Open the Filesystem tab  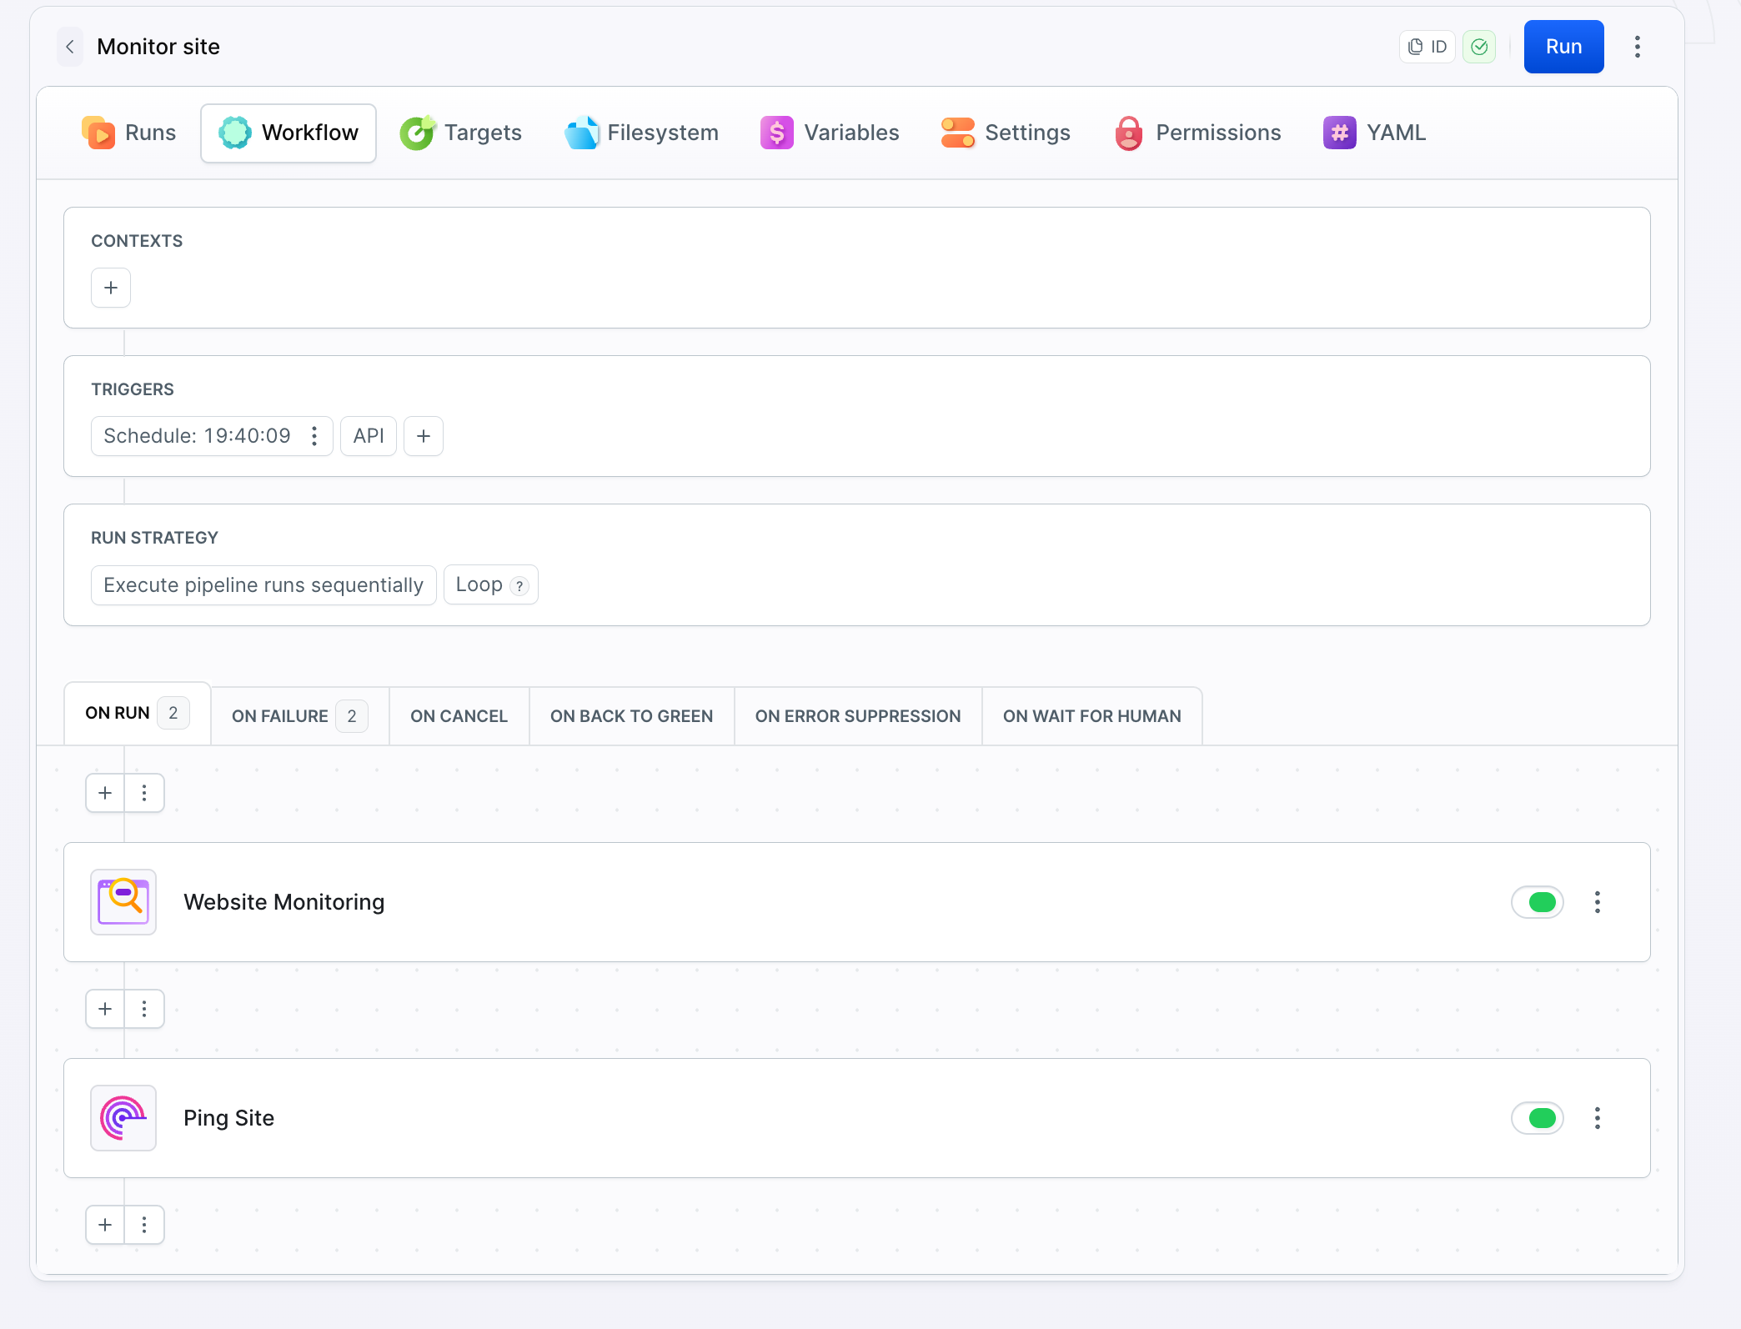coord(641,133)
